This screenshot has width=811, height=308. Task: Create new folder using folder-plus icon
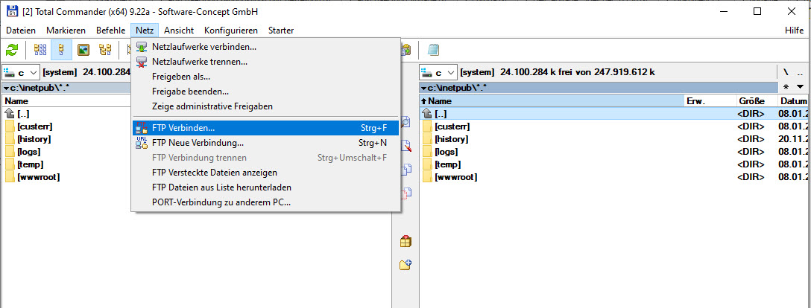point(406,264)
